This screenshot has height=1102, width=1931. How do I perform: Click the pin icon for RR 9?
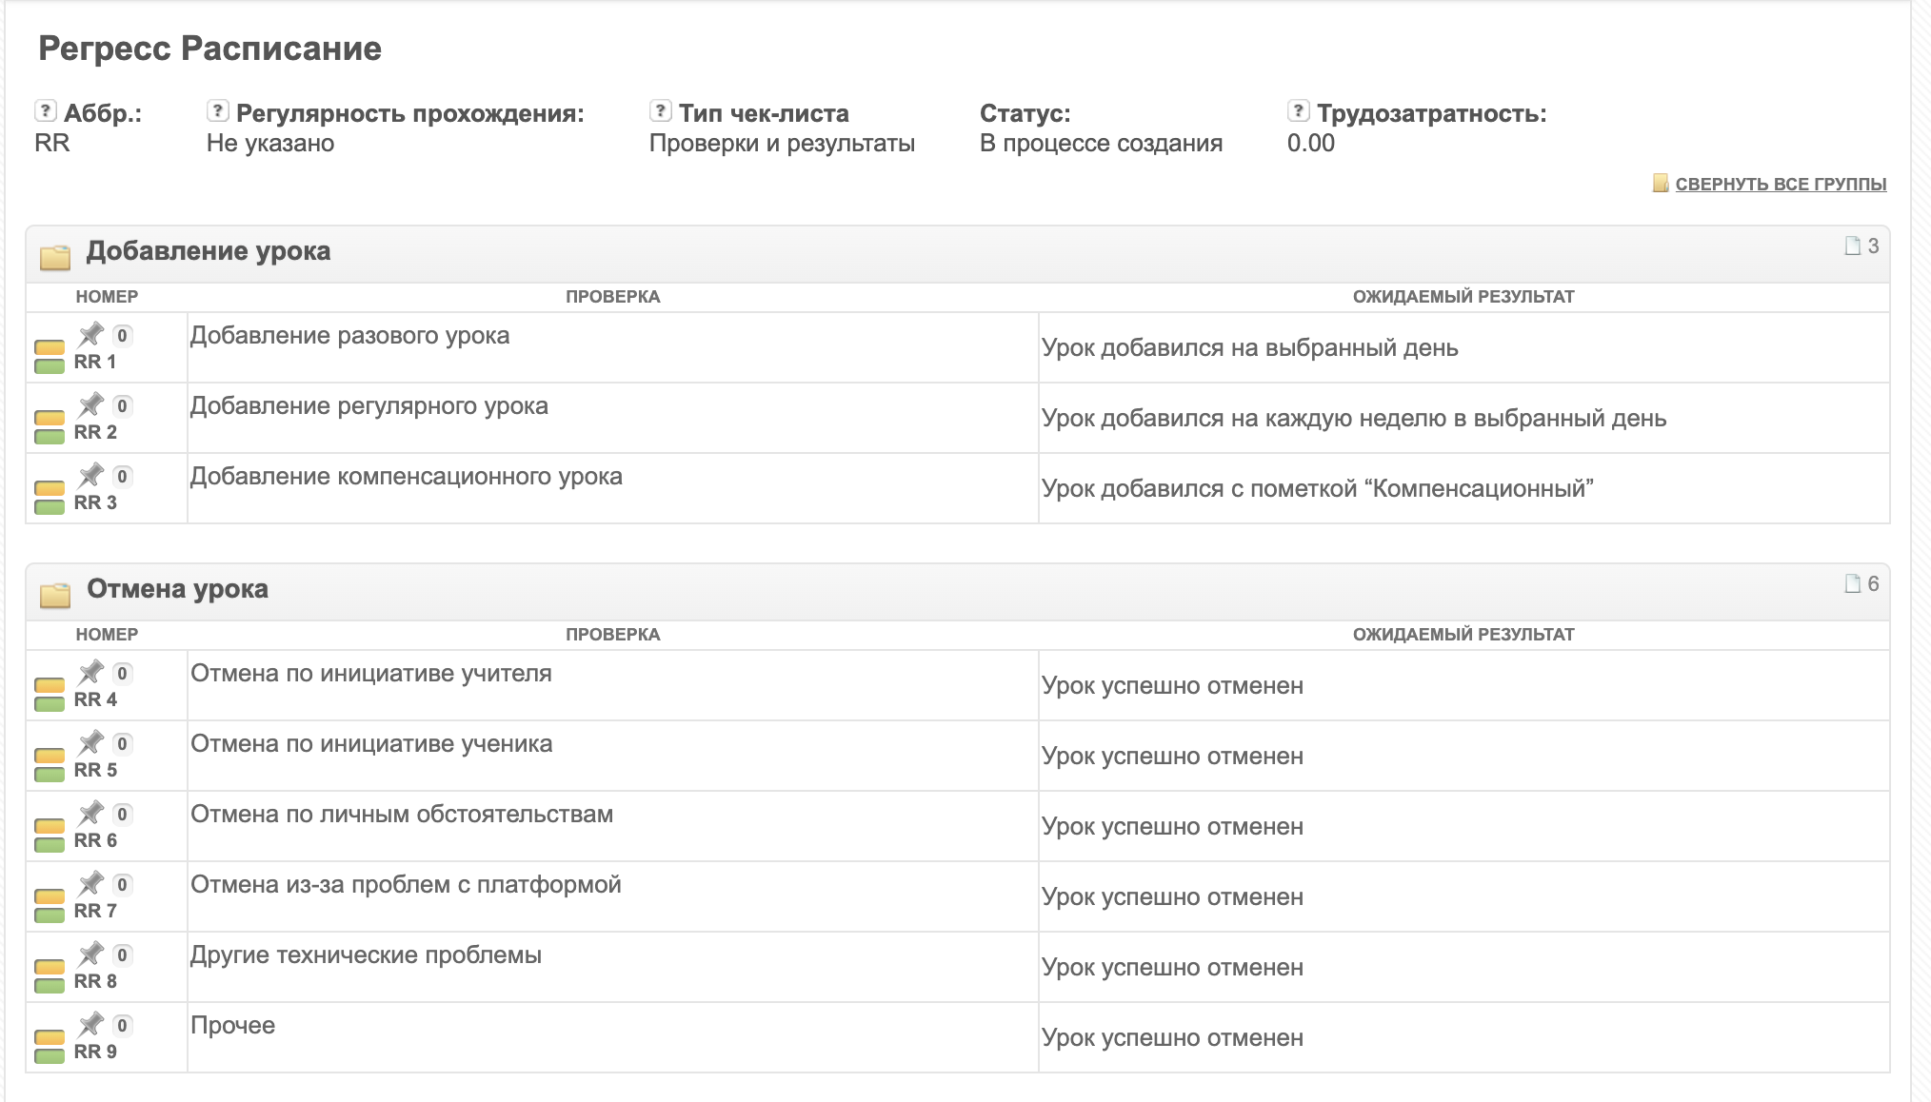90,1024
